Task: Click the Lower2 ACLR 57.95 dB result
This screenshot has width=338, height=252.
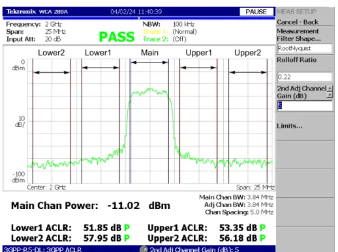Action: [x=70, y=238]
